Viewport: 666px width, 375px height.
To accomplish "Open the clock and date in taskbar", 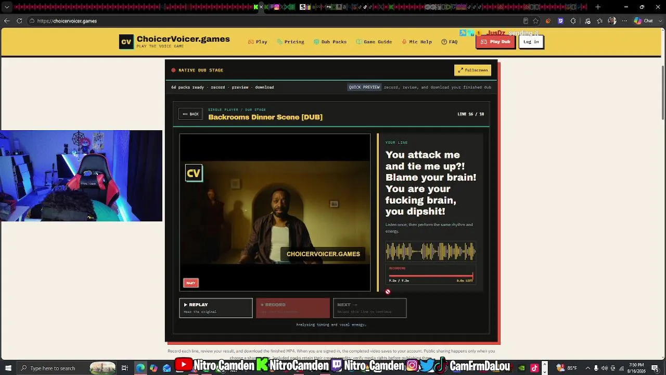I will 636,368.
